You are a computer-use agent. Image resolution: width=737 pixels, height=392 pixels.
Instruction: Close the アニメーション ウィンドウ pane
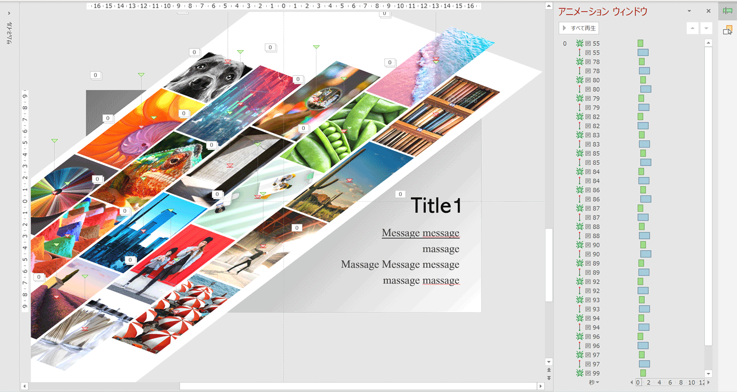708,11
